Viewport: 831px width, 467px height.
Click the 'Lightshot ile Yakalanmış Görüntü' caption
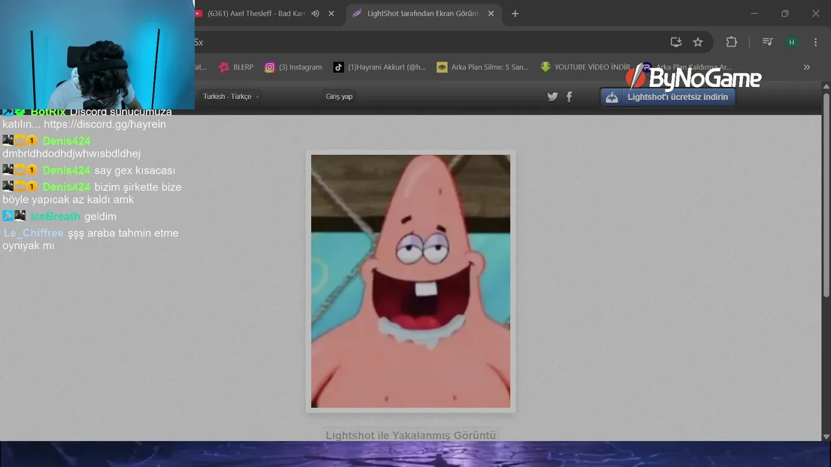click(x=410, y=435)
